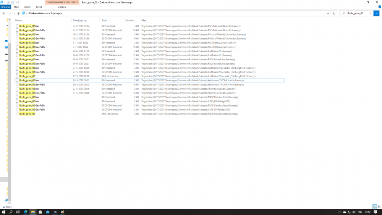This screenshot has width=382, height=215.
Task: Switch to large thumbnails view in status bar
Action: 379,207
